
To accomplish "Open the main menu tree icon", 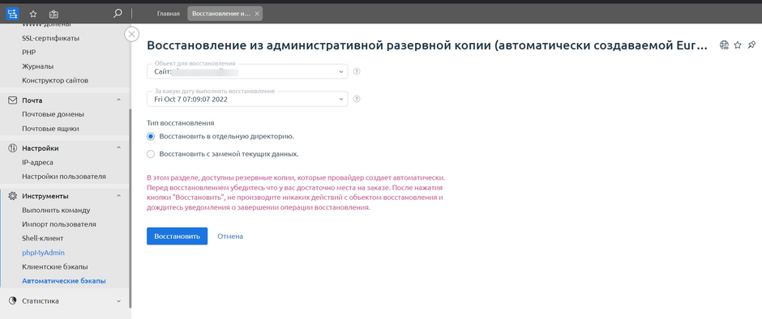I will 12,14.
